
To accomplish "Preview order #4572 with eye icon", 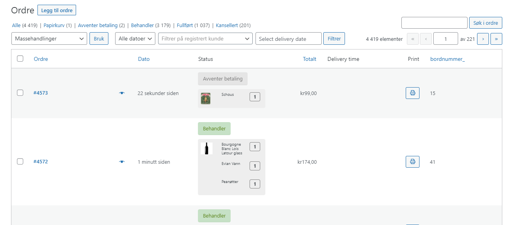I will [x=122, y=162].
